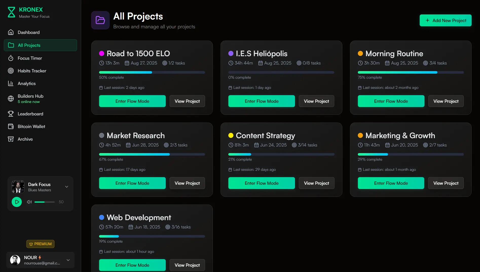Screen dimensions: 480x272
Task: Open the Analytics bar chart icon
Action: pos(11,83)
